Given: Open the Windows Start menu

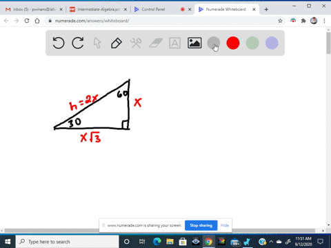Looking at the screenshot, I should [x=8, y=242].
